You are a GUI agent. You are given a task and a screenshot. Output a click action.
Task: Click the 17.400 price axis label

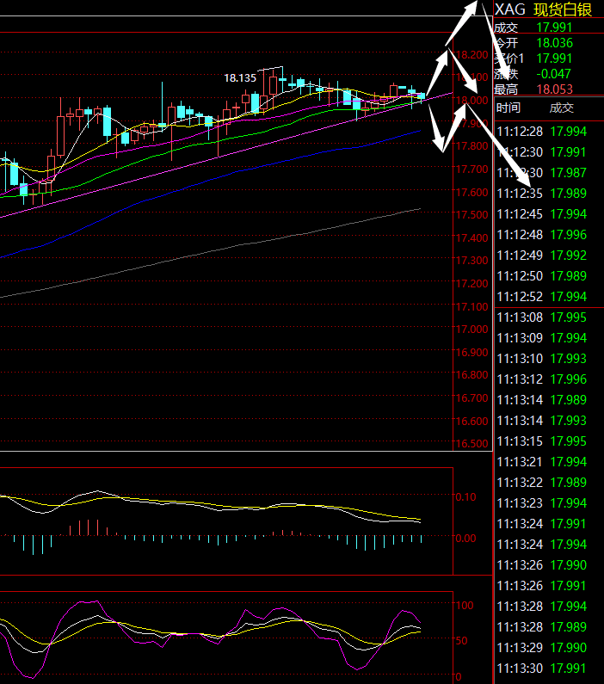coord(472,238)
